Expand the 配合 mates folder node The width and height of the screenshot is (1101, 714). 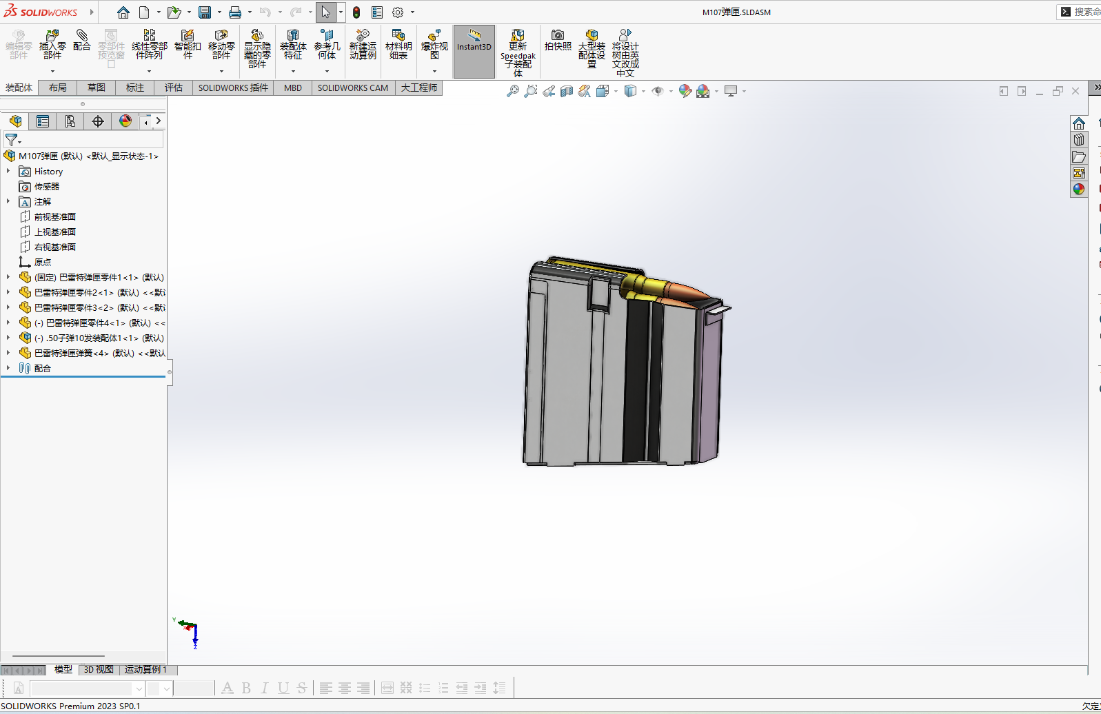pyautogui.click(x=8, y=368)
